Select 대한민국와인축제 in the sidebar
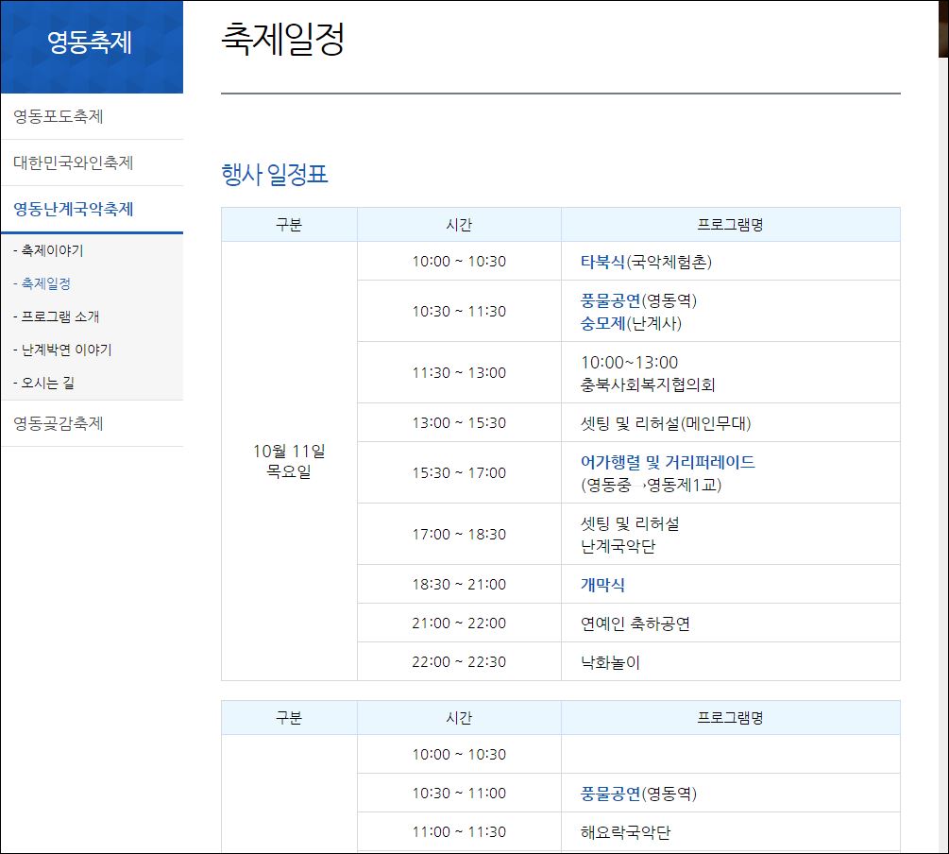 point(74,163)
